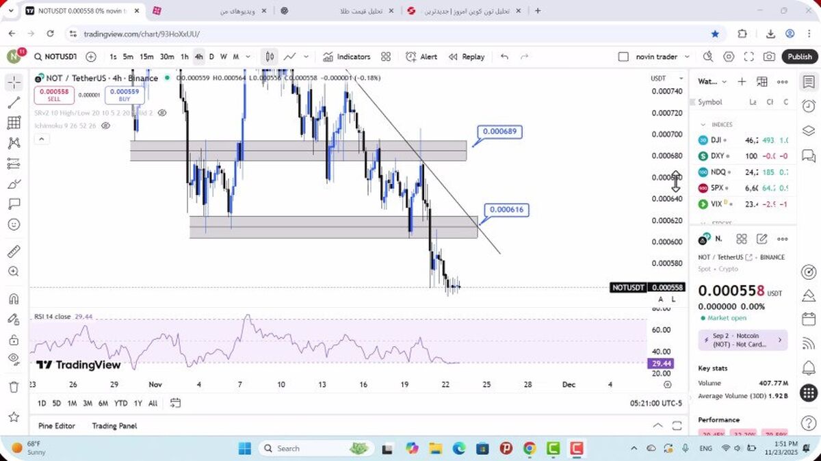Open the forecasting and measurement tools

coord(14,163)
